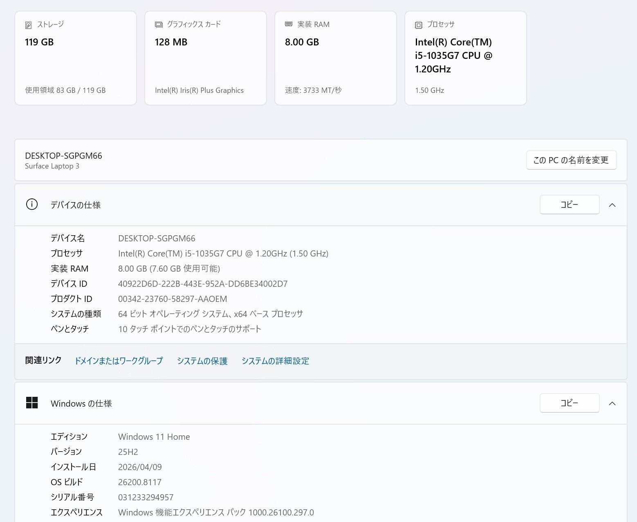The width and height of the screenshot is (637, 522).
Task: Open the ドメインまたはワークグループ link
Action: [119, 361]
